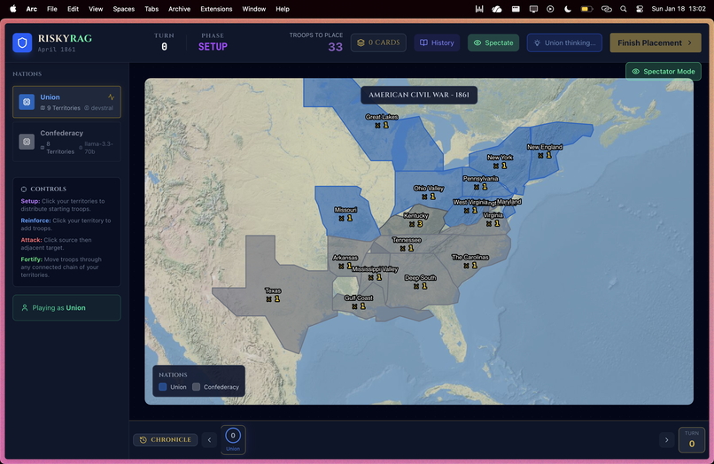Click the Confederacy nation emblem icon

[x=27, y=142]
